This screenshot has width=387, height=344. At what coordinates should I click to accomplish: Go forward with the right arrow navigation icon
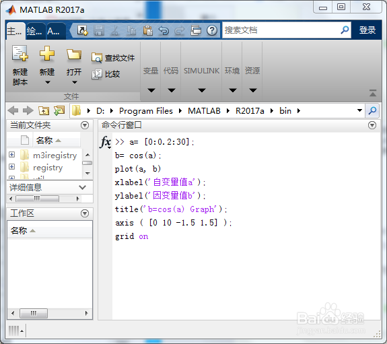(x=28, y=110)
